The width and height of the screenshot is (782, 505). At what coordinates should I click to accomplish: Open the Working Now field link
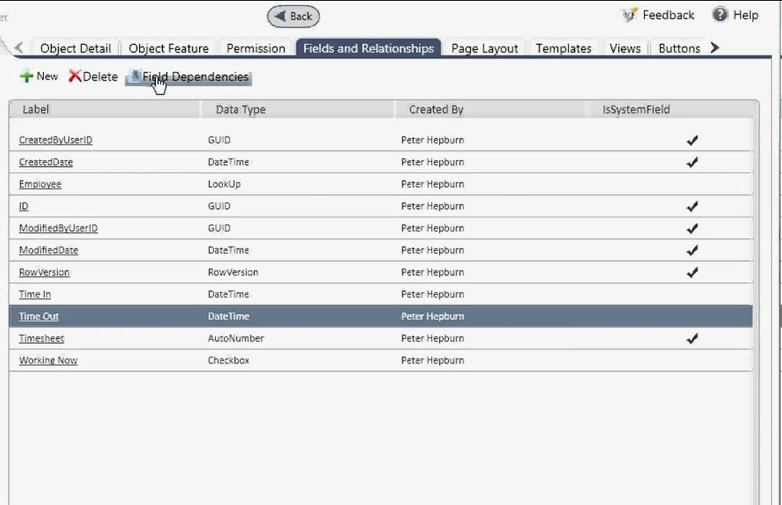(48, 360)
